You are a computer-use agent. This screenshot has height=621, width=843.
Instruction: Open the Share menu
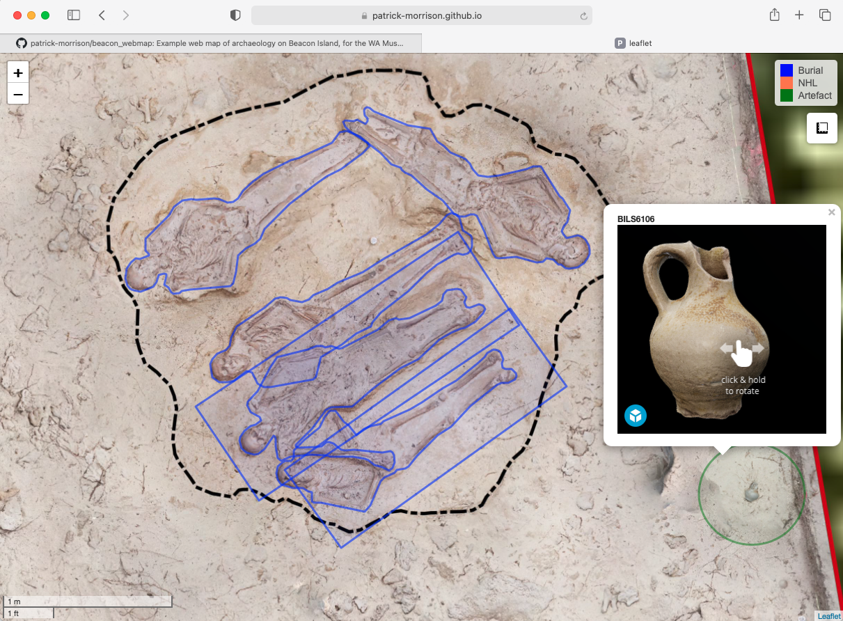pos(774,15)
